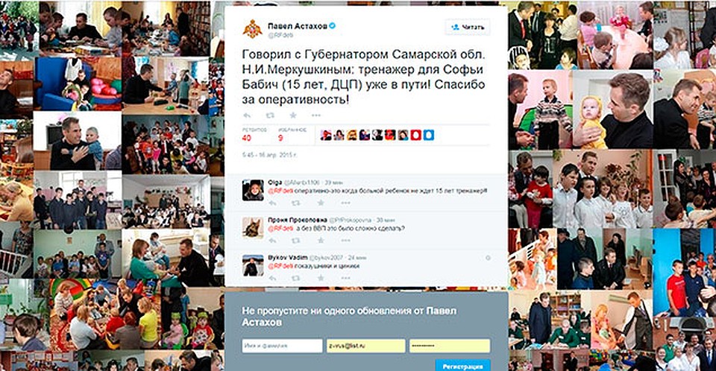Viewport: 716px width, 371px height.
Task: Open the more options dots under main tweet
Action: (x=316, y=115)
